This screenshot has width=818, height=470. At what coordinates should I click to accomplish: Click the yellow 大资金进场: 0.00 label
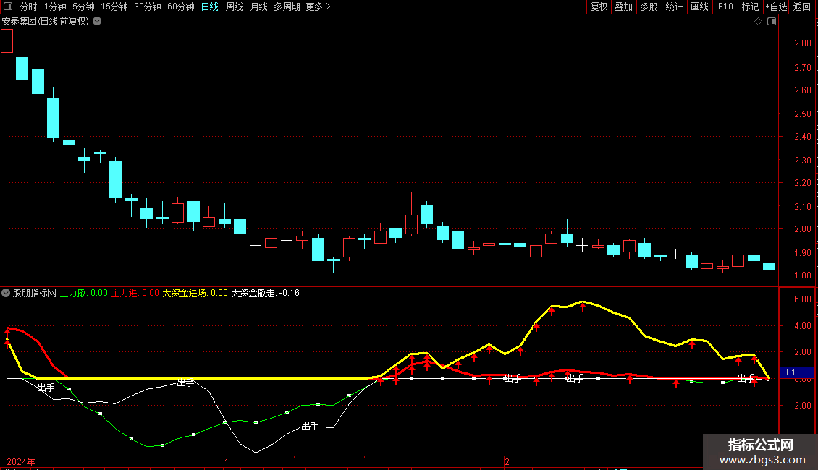195,293
